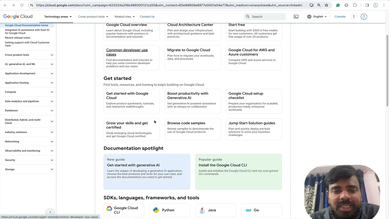This screenshot has width=389, height=219.
Task: Toggle the browser side panel icon
Action: [367, 5]
